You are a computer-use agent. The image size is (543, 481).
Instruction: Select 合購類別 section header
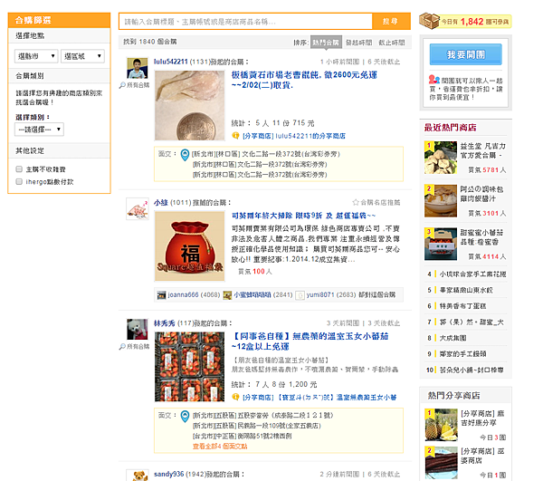coord(59,76)
